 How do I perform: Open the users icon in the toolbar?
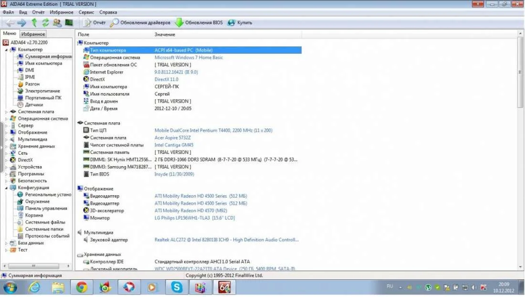[x=57, y=23]
